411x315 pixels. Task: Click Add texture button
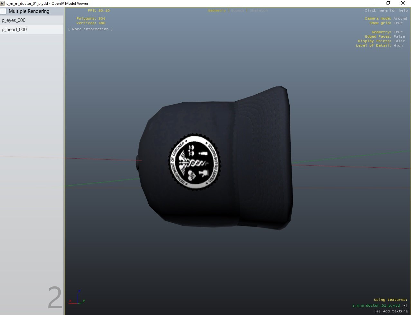click(x=391, y=311)
